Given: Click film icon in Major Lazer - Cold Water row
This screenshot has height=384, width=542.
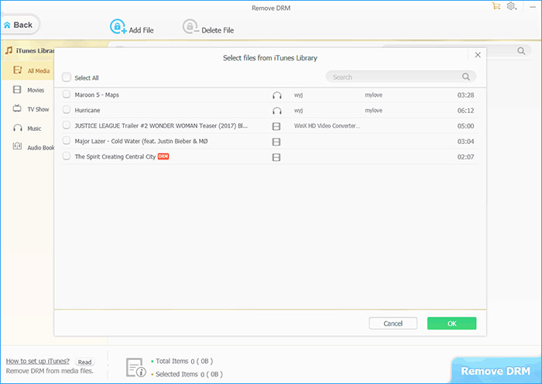Looking at the screenshot, I should pyautogui.click(x=276, y=142).
